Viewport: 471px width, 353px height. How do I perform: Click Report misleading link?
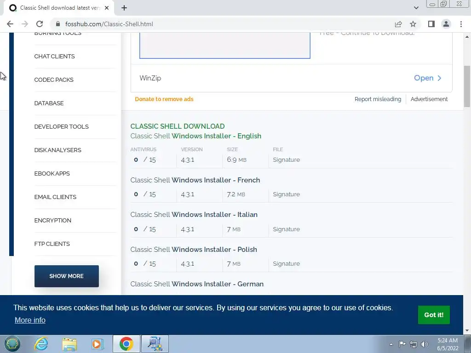(378, 99)
